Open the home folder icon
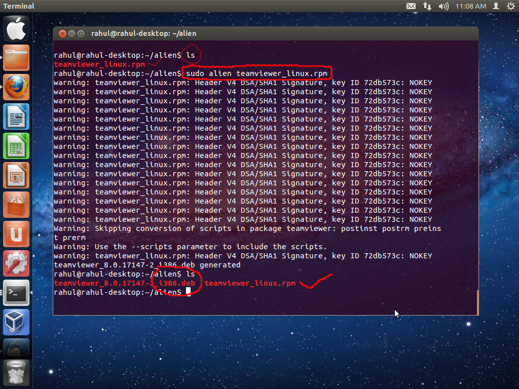This screenshot has width=519, height=389. 17,58
